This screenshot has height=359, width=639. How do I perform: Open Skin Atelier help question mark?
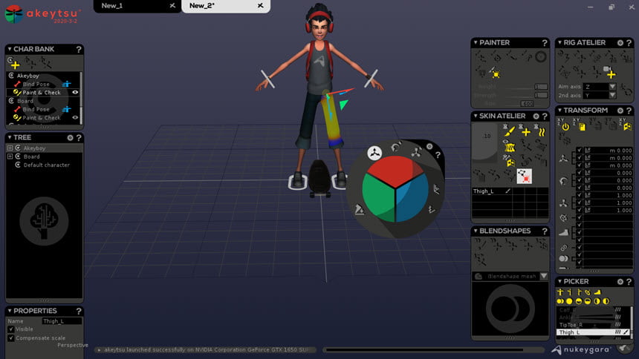(545, 116)
